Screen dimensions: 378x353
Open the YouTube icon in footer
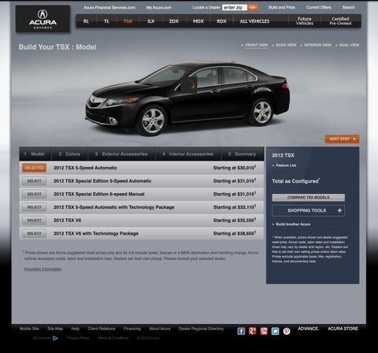click(264, 331)
